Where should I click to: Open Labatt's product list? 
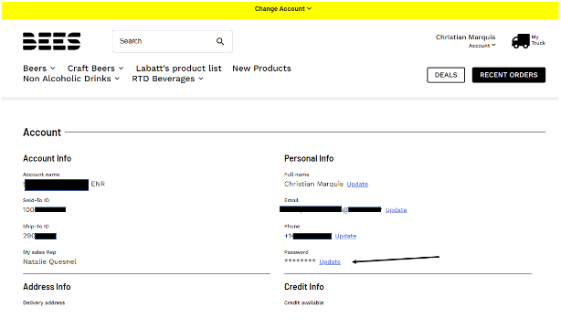point(178,69)
